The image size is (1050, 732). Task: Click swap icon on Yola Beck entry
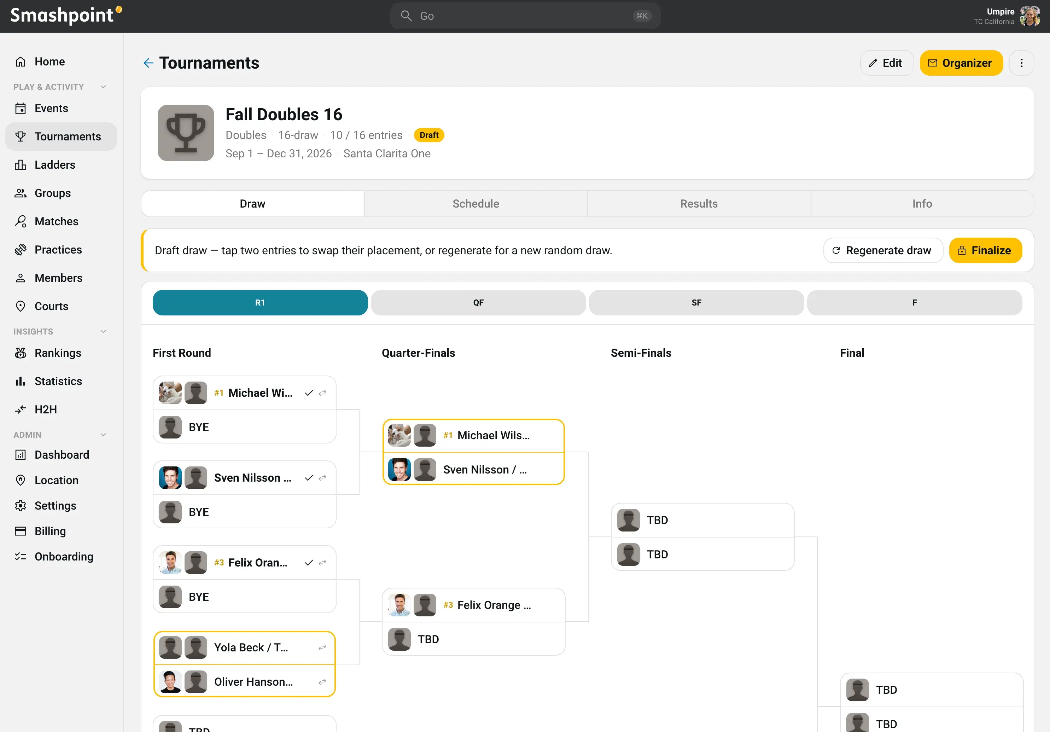(x=322, y=648)
